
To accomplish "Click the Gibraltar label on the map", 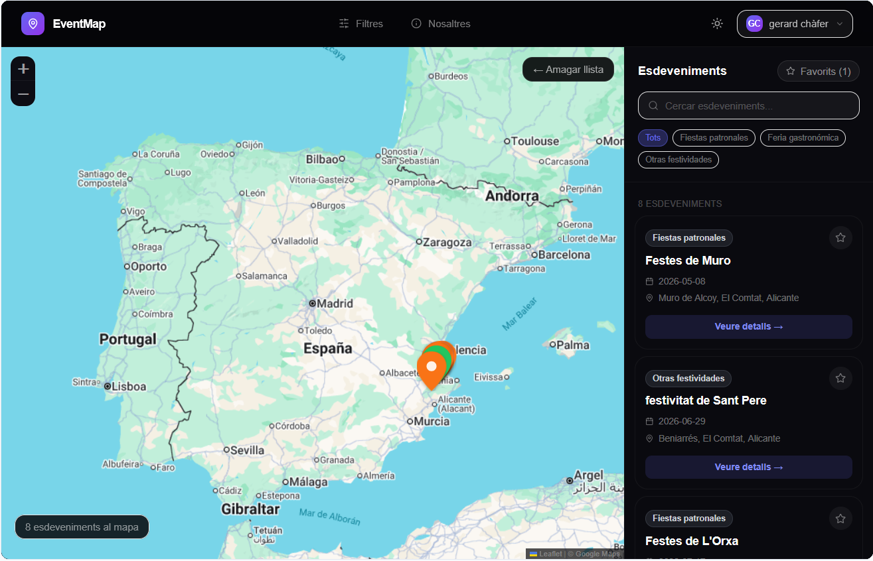I will click(x=250, y=509).
